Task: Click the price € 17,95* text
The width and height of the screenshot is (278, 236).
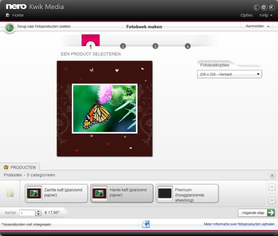Action: (52, 212)
